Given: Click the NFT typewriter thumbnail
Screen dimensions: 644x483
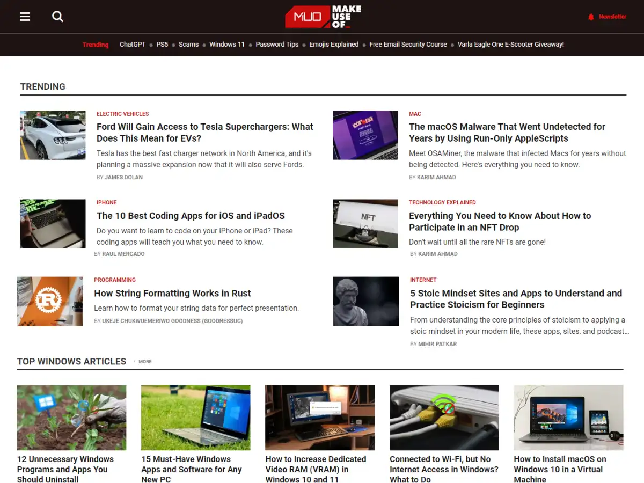Looking at the screenshot, I should (365, 224).
